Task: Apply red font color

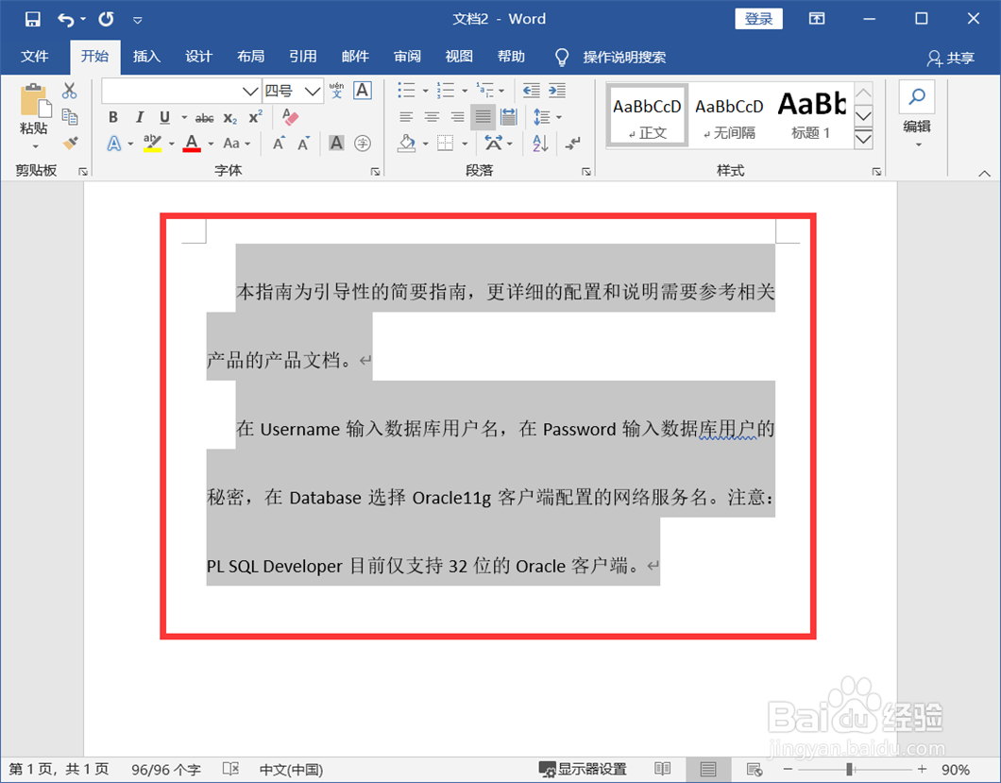Action: (x=192, y=144)
